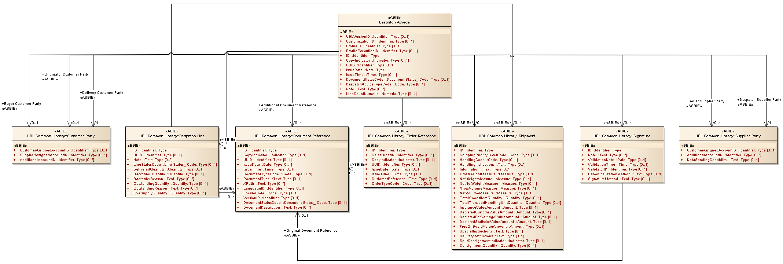Select the Despatch Advice class header
Screen dimensions: 783x264
[394, 22]
